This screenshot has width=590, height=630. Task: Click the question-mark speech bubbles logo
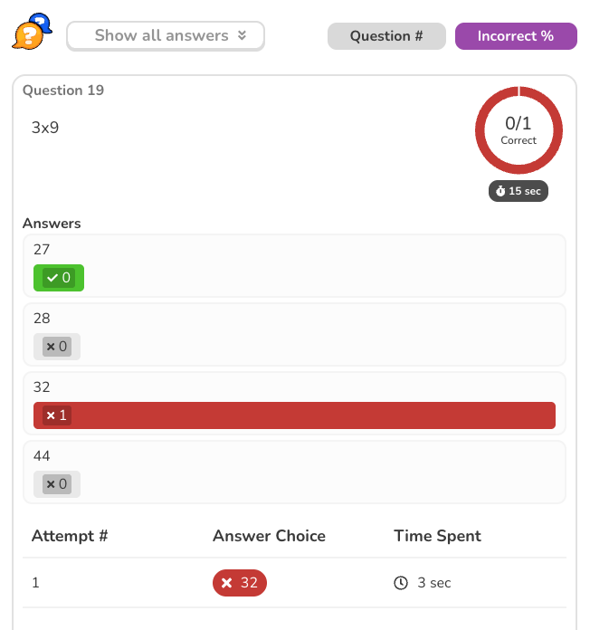[32, 33]
